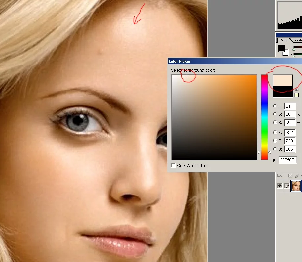Select the S saturation radio button

click(x=275, y=114)
